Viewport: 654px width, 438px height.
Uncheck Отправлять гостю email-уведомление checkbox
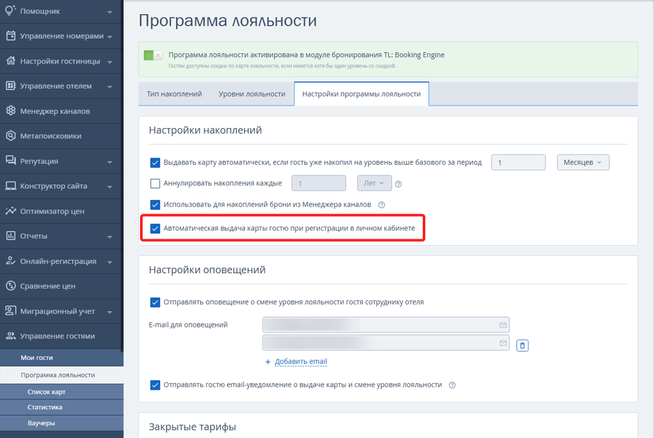point(155,385)
